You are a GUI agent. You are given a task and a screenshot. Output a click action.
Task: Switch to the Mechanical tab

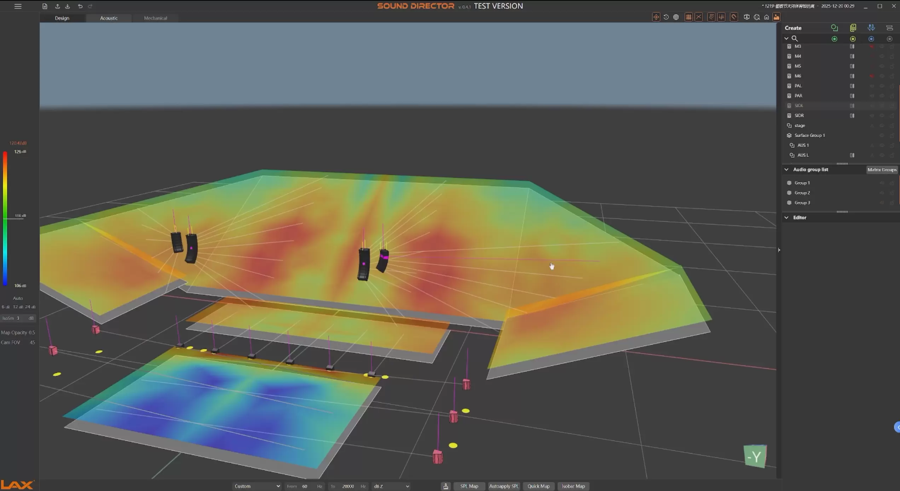[155, 18]
